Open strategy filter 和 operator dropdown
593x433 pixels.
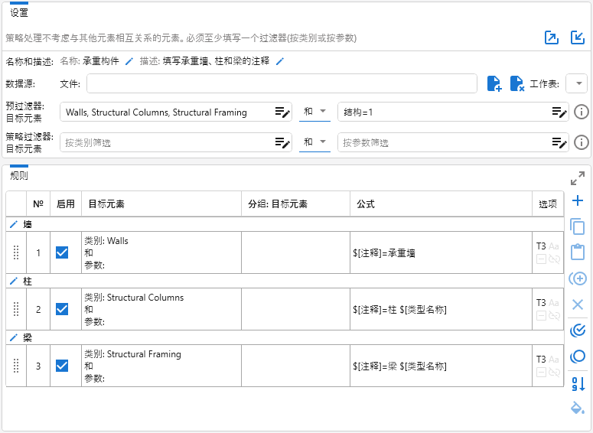tap(314, 142)
